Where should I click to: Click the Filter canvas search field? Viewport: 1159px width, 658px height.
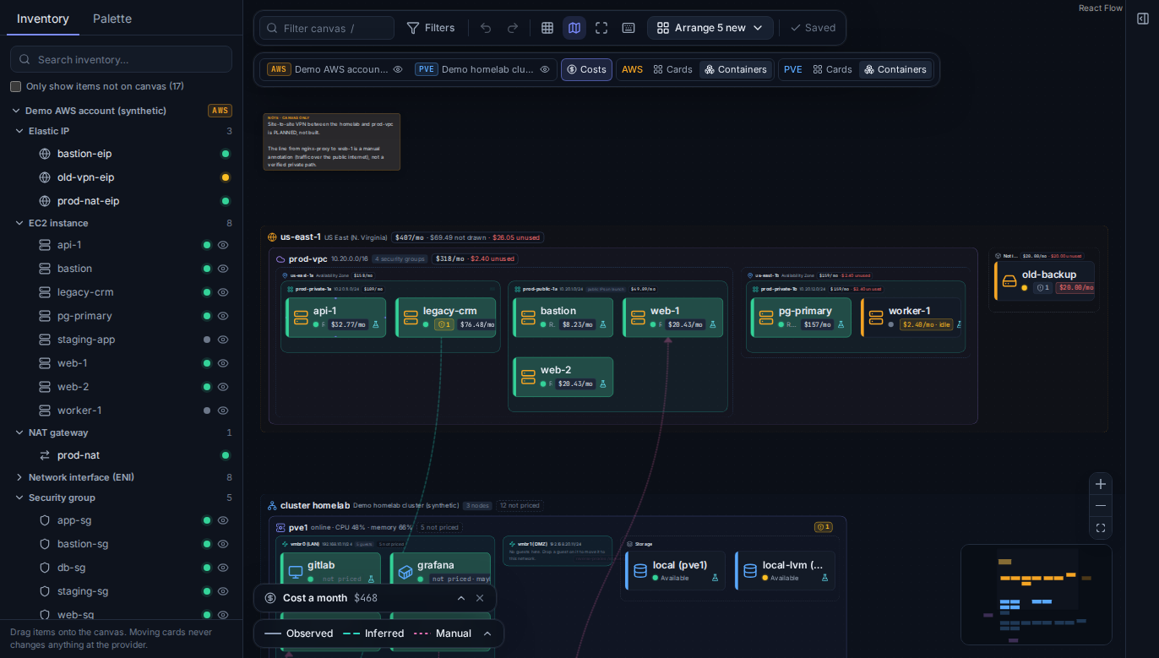click(x=327, y=28)
